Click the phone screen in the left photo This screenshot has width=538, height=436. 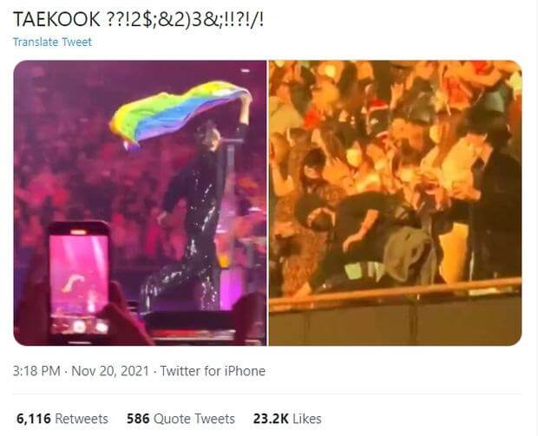coord(79,279)
